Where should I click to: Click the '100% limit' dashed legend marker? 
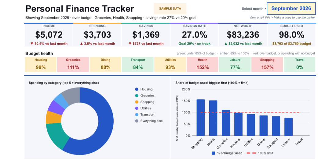tap(251, 153)
